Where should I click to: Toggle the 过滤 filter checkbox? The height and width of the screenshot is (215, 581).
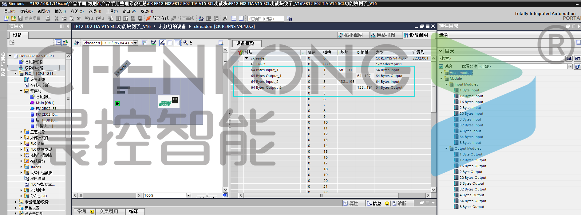(441, 66)
